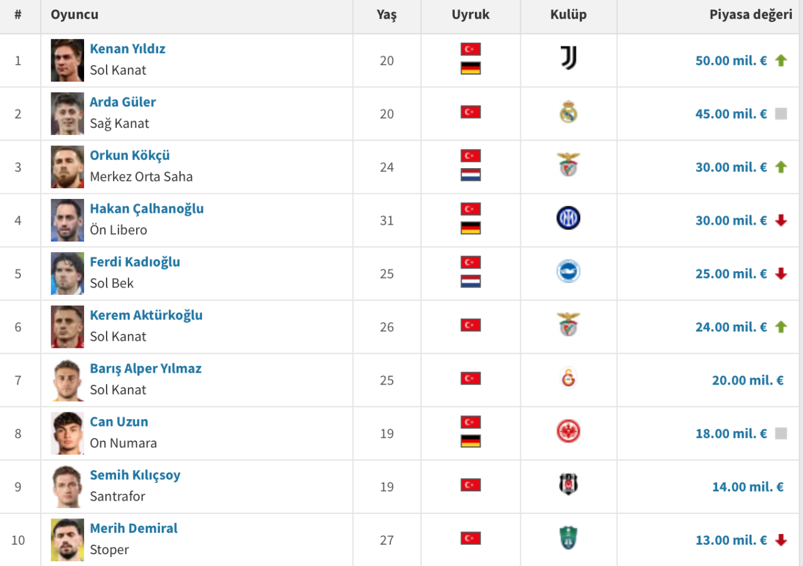Click the Benfica crest next to Orkun Kökçü
This screenshot has width=803, height=566.
pyautogui.click(x=568, y=167)
